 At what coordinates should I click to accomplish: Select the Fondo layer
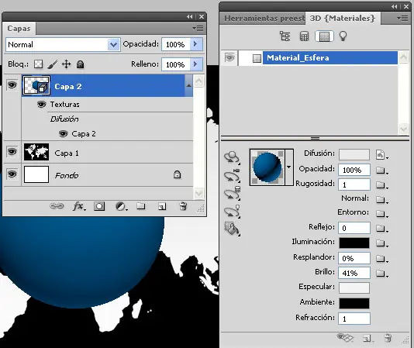[107, 175]
